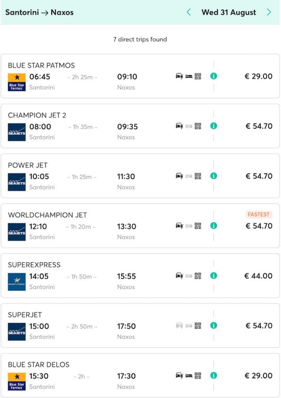The image size is (281, 398).
Task: Open the info icon for POWER JET trip
Action: [213, 176]
